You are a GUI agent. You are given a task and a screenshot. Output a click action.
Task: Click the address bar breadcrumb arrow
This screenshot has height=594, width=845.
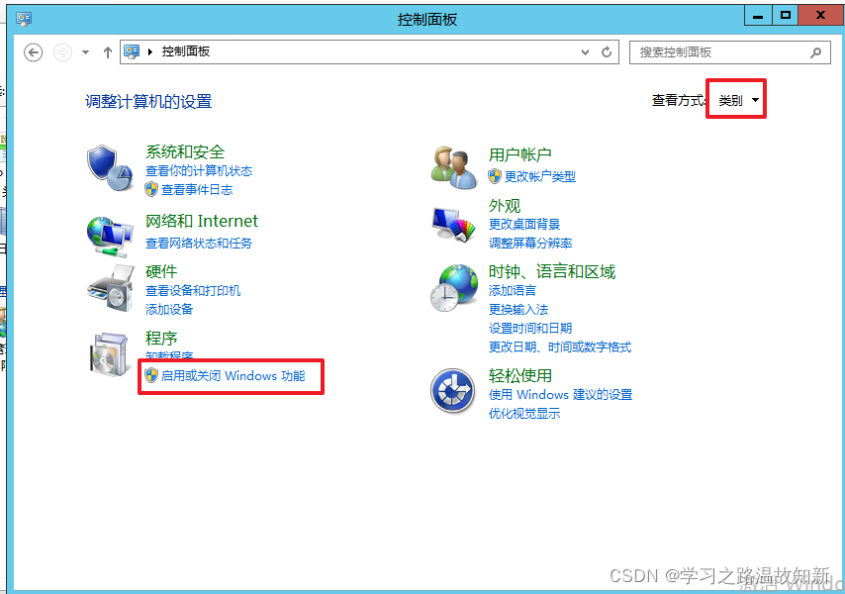tap(150, 51)
